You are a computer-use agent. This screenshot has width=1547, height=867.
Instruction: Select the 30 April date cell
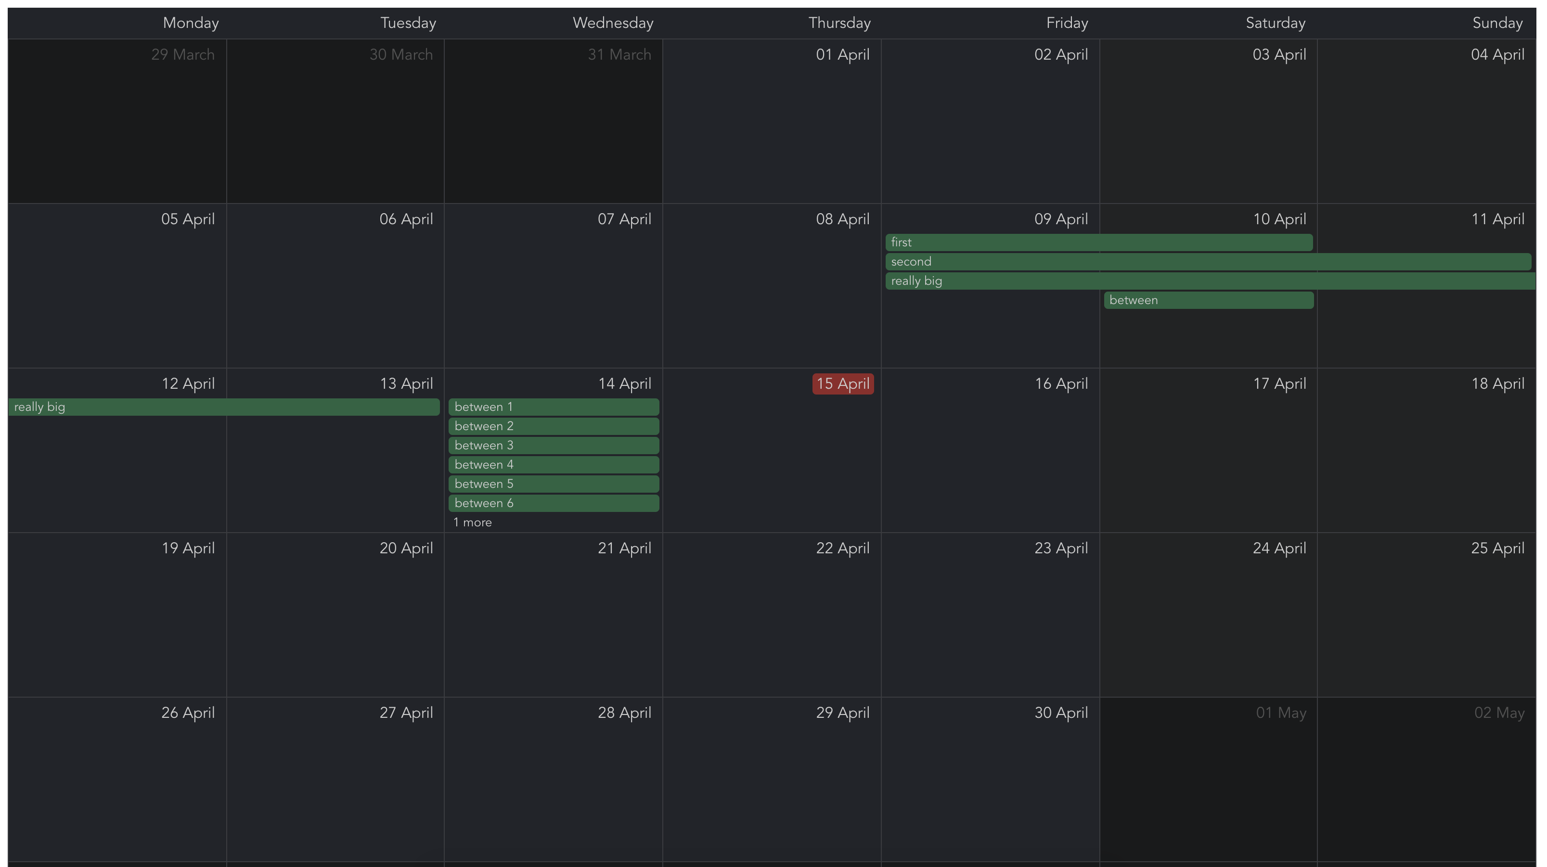(x=990, y=780)
